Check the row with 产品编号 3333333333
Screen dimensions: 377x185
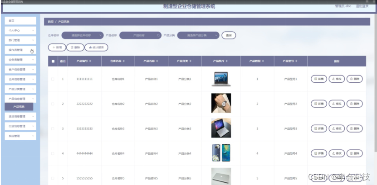[53, 128]
